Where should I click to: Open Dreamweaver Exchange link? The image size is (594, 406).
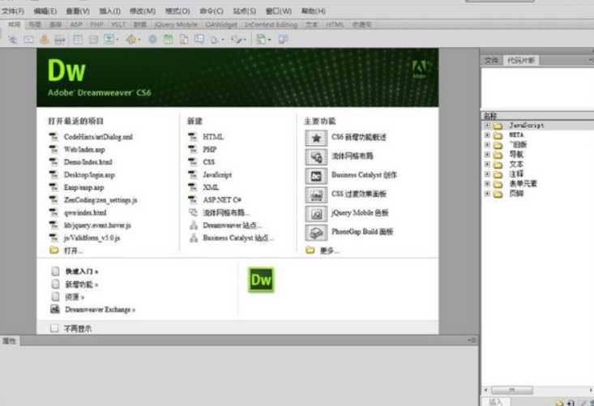(x=100, y=310)
